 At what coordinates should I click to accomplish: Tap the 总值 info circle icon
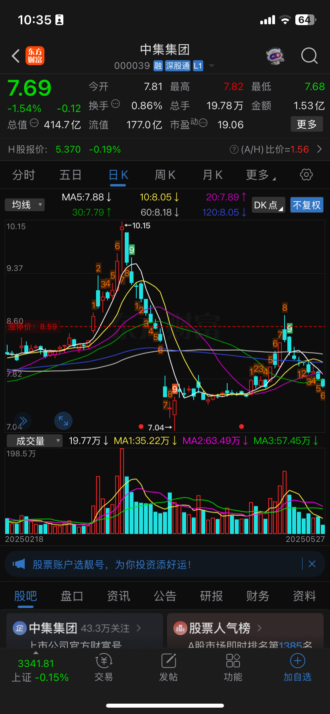[34, 123]
